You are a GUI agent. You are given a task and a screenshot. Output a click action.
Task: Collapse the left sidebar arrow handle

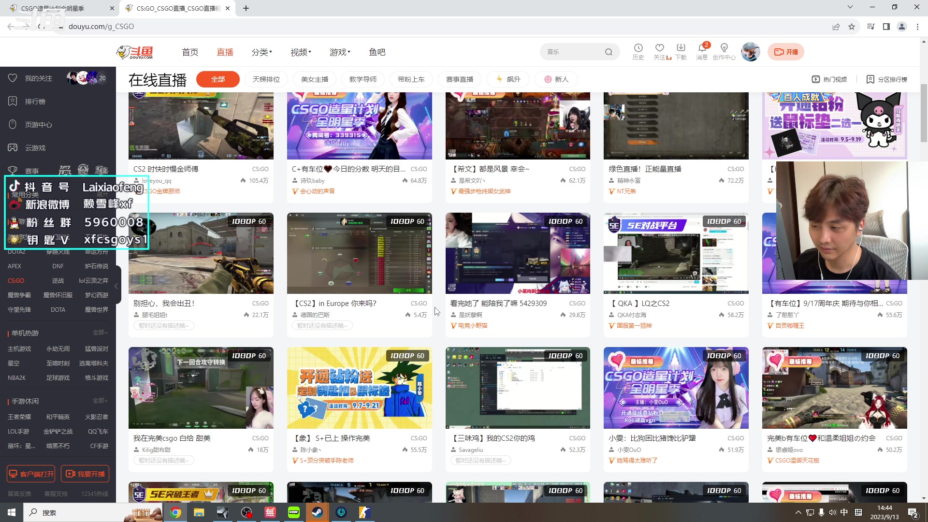click(x=116, y=286)
